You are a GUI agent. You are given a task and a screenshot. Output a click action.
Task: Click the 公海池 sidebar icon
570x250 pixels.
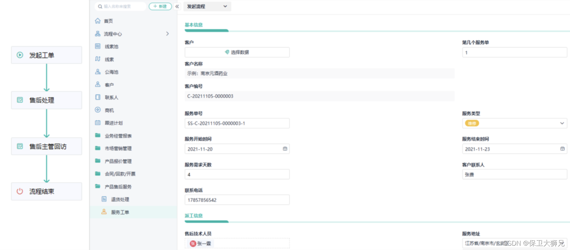tap(98, 72)
